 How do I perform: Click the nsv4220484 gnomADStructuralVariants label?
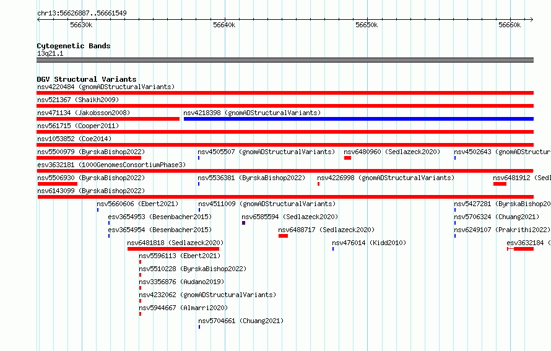click(x=106, y=87)
